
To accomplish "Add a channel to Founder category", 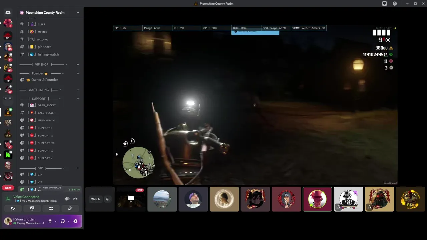I will tap(78, 73).
